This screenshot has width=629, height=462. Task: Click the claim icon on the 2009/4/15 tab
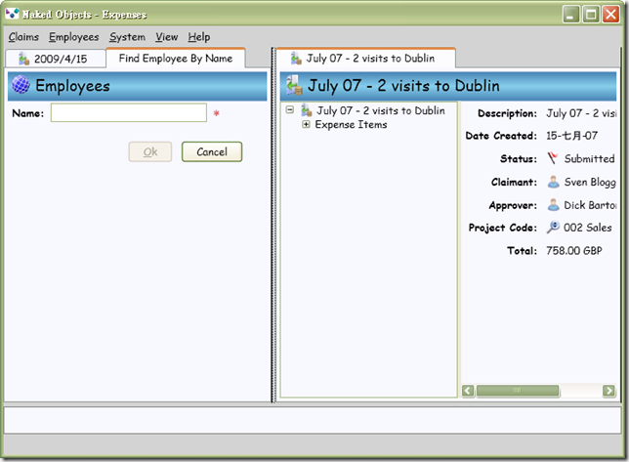[23, 59]
